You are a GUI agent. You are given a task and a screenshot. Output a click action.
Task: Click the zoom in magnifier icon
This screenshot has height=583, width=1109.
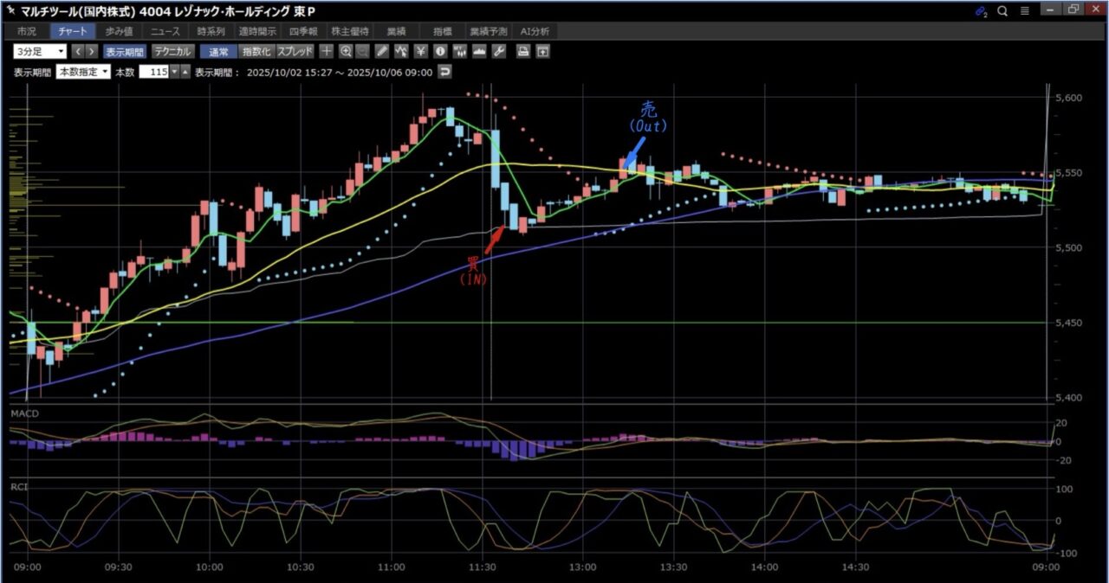pyautogui.click(x=346, y=51)
